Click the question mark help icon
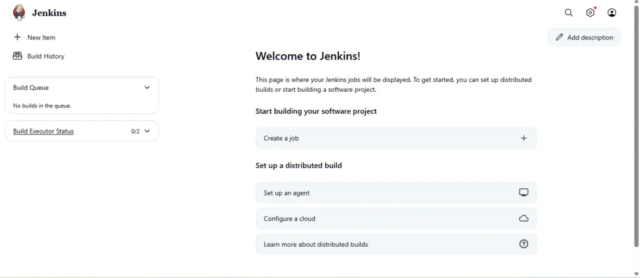Viewport: 640px width, 278px height. tap(524, 244)
